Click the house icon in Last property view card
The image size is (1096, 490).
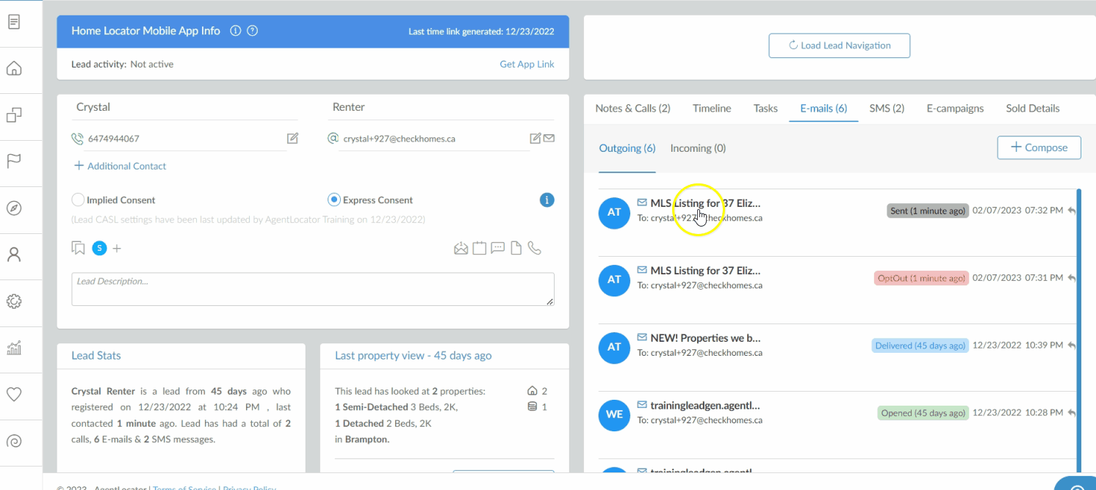point(533,391)
